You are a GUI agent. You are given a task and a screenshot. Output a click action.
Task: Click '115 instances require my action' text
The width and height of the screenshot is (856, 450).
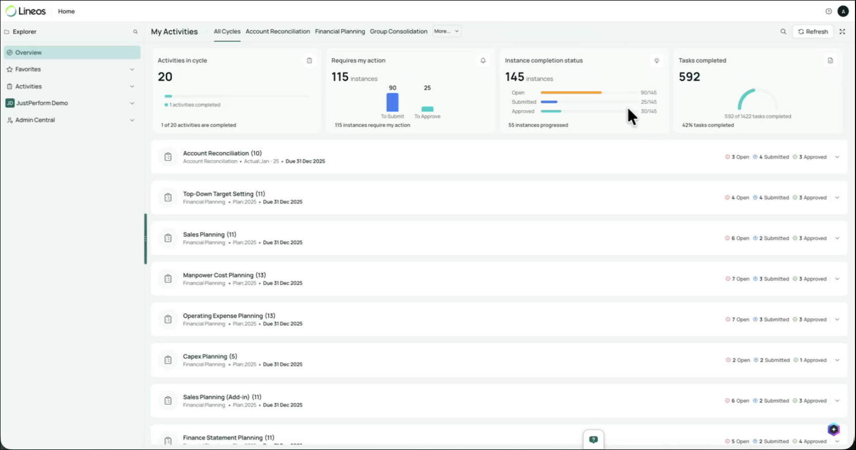click(x=372, y=125)
